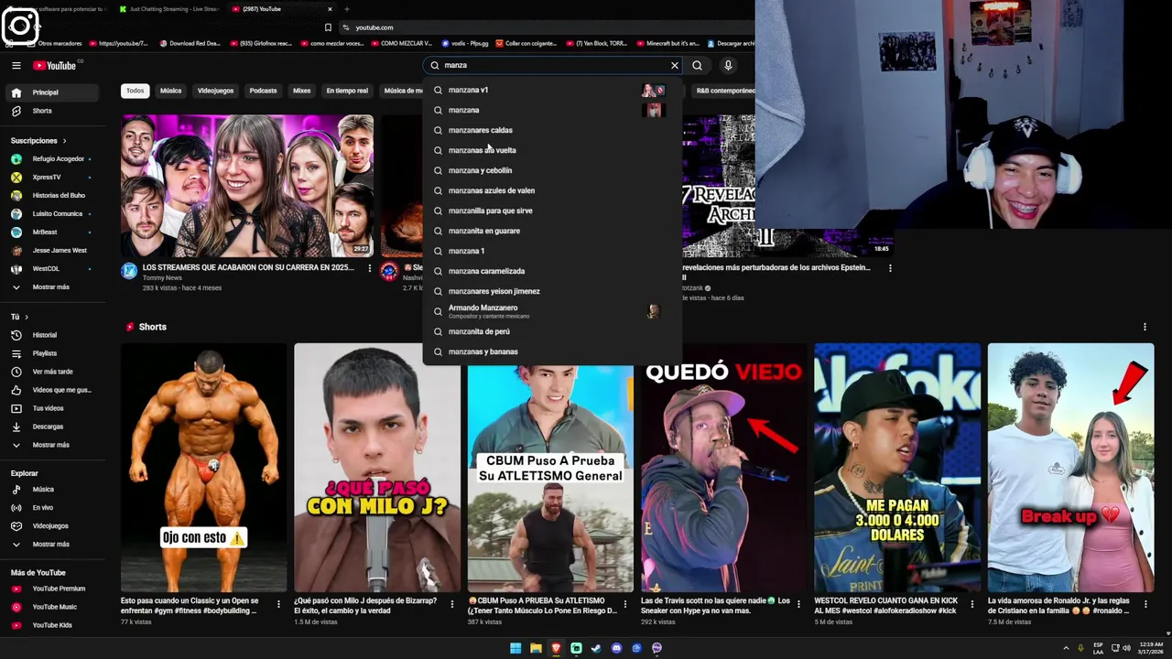Open more options for Los Streamers video
1172x659 pixels.
370,268
